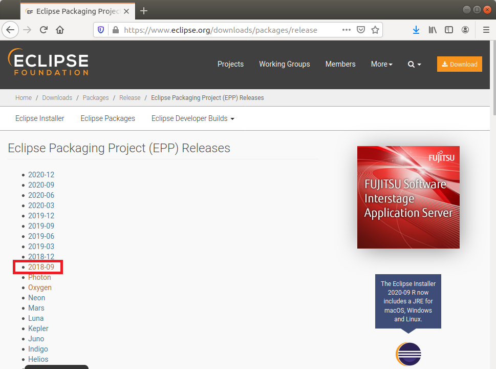Open the Indigo release link

point(38,349)
